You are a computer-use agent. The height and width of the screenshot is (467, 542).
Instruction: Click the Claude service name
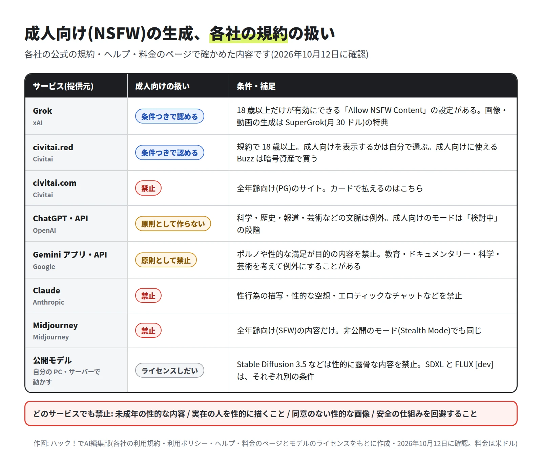46,291
